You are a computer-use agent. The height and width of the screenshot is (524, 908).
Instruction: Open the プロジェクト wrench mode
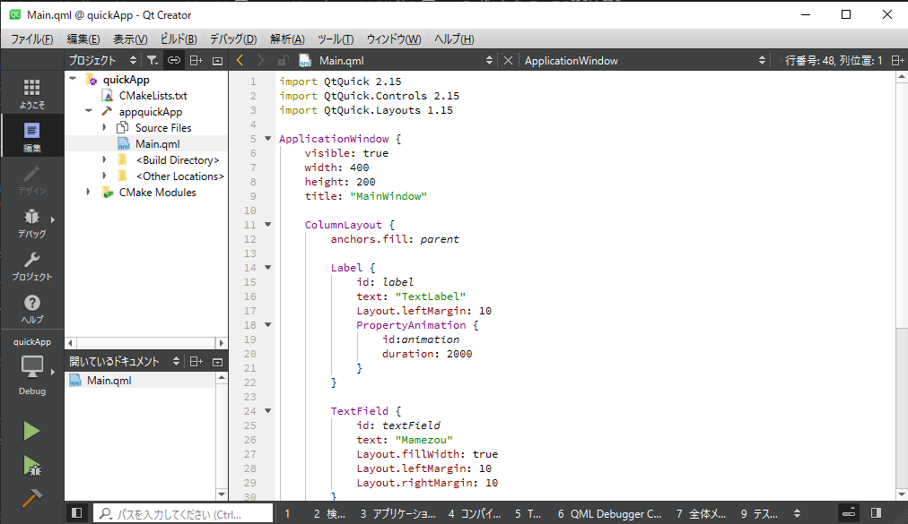31,265
